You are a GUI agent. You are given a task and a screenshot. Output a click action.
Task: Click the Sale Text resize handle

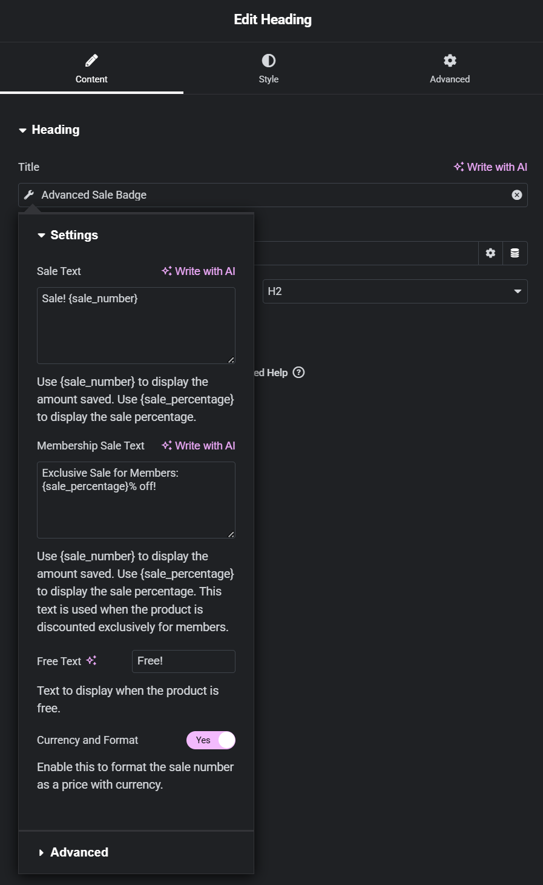[x=231, y=360]
